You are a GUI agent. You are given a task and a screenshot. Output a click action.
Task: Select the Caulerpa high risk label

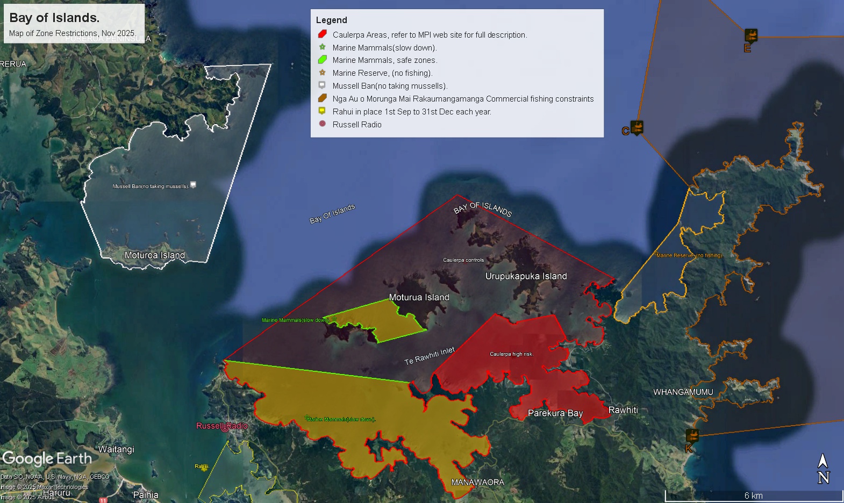[x=511, y=354]
